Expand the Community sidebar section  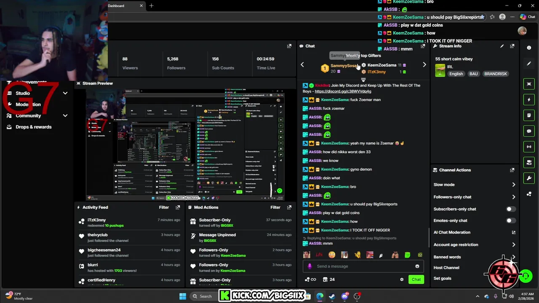(x=65, y=116)
